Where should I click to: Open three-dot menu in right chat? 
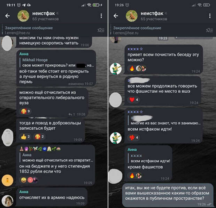click(x=210, y=16)
